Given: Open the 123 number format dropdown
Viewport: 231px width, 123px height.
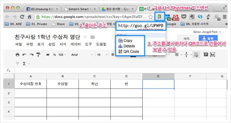Looking at the screenshot, I should 62,55.
